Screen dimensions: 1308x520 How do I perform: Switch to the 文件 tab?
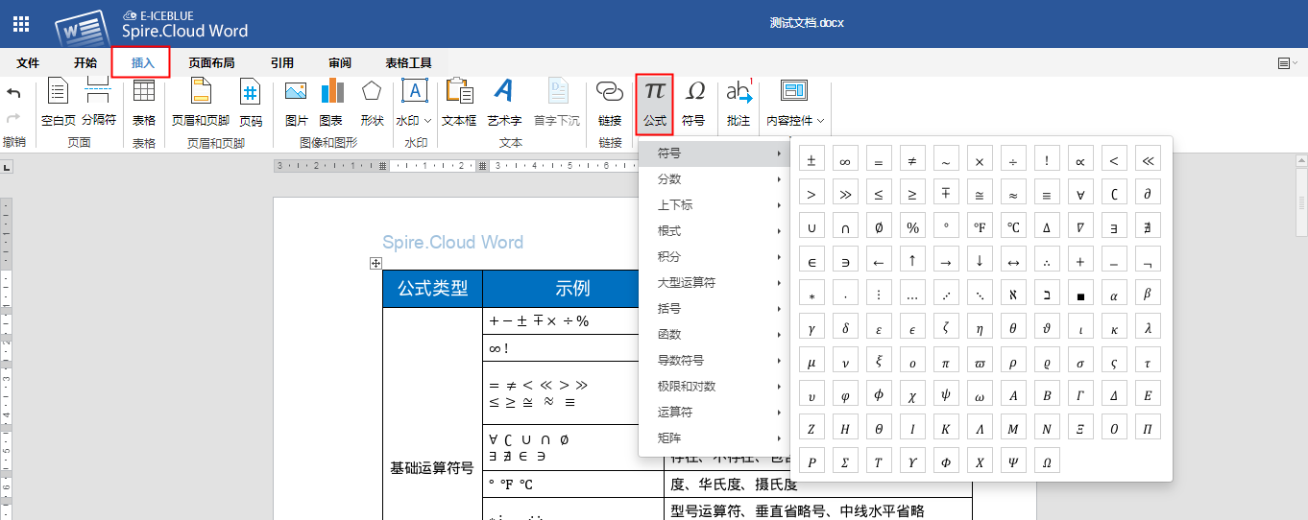(28, 62)
